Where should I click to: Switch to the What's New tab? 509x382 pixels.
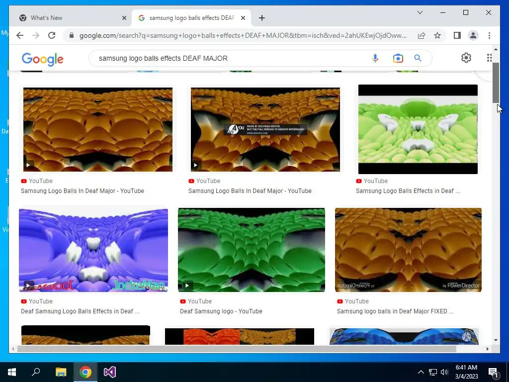click(x=70, y=18)
